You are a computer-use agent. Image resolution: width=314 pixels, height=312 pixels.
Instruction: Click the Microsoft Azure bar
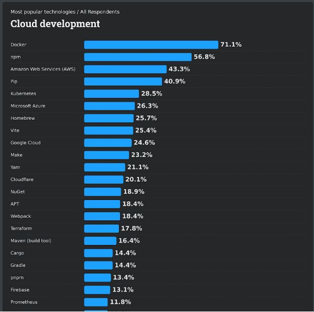[x=110, y=106]
